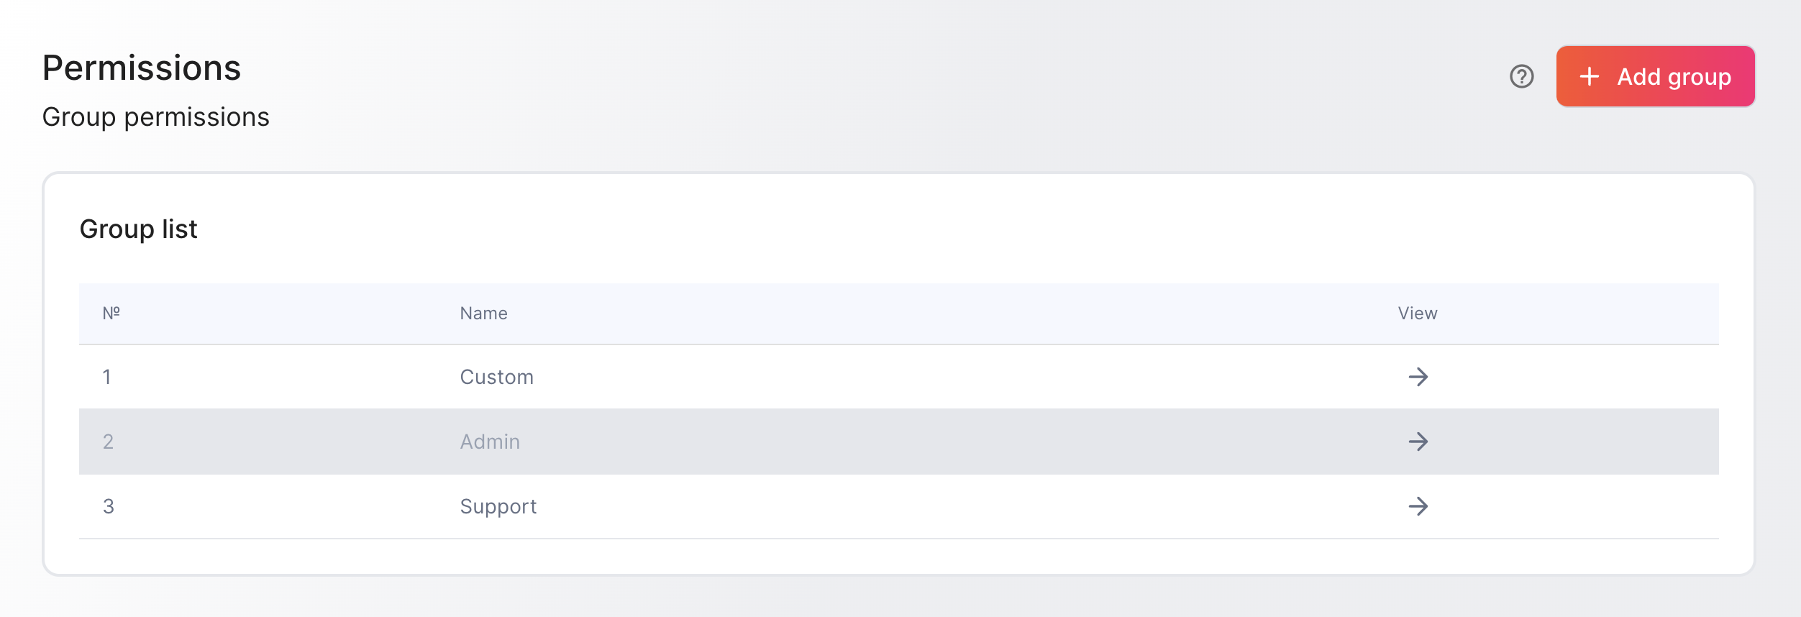This screenshot has height=617, width=1801.
Task: Click the Add group button
Action: pos(1655,76)
